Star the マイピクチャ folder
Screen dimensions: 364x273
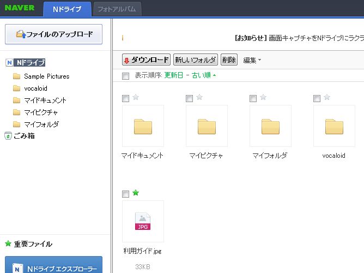[x=199, y=97]
